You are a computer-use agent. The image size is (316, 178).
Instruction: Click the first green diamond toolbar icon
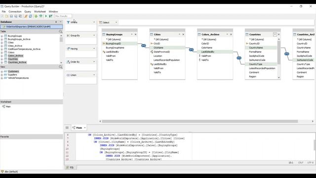(x=36, y=16)
